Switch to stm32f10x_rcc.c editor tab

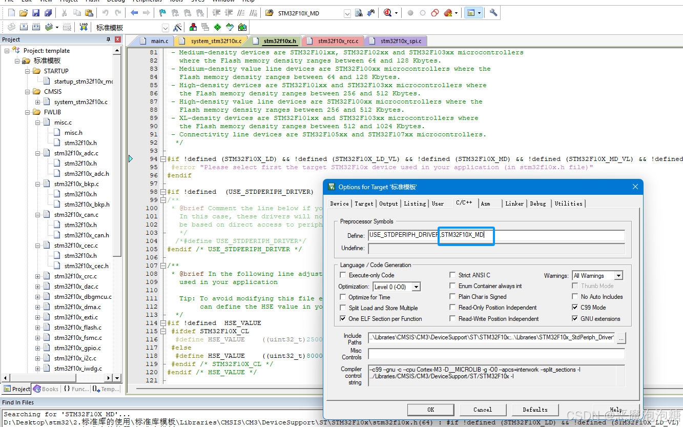(x=333, y=41)
